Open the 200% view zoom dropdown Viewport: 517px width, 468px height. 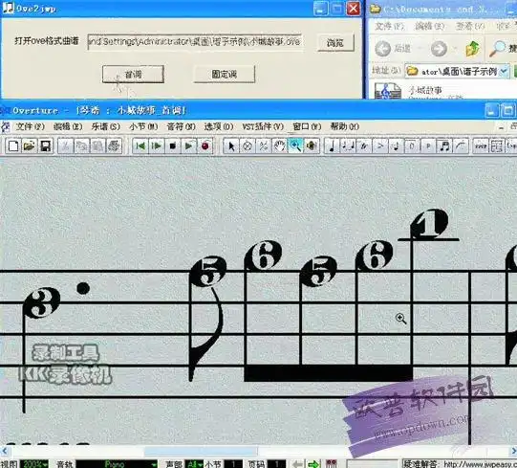[x=34, y=464]
